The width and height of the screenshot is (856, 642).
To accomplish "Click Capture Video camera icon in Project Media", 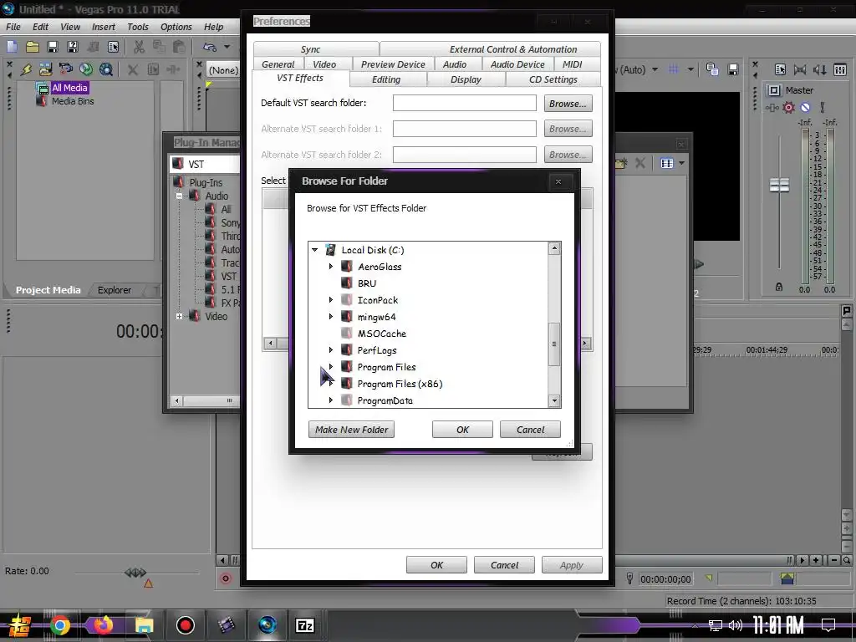I will click(x=66, y=69).
